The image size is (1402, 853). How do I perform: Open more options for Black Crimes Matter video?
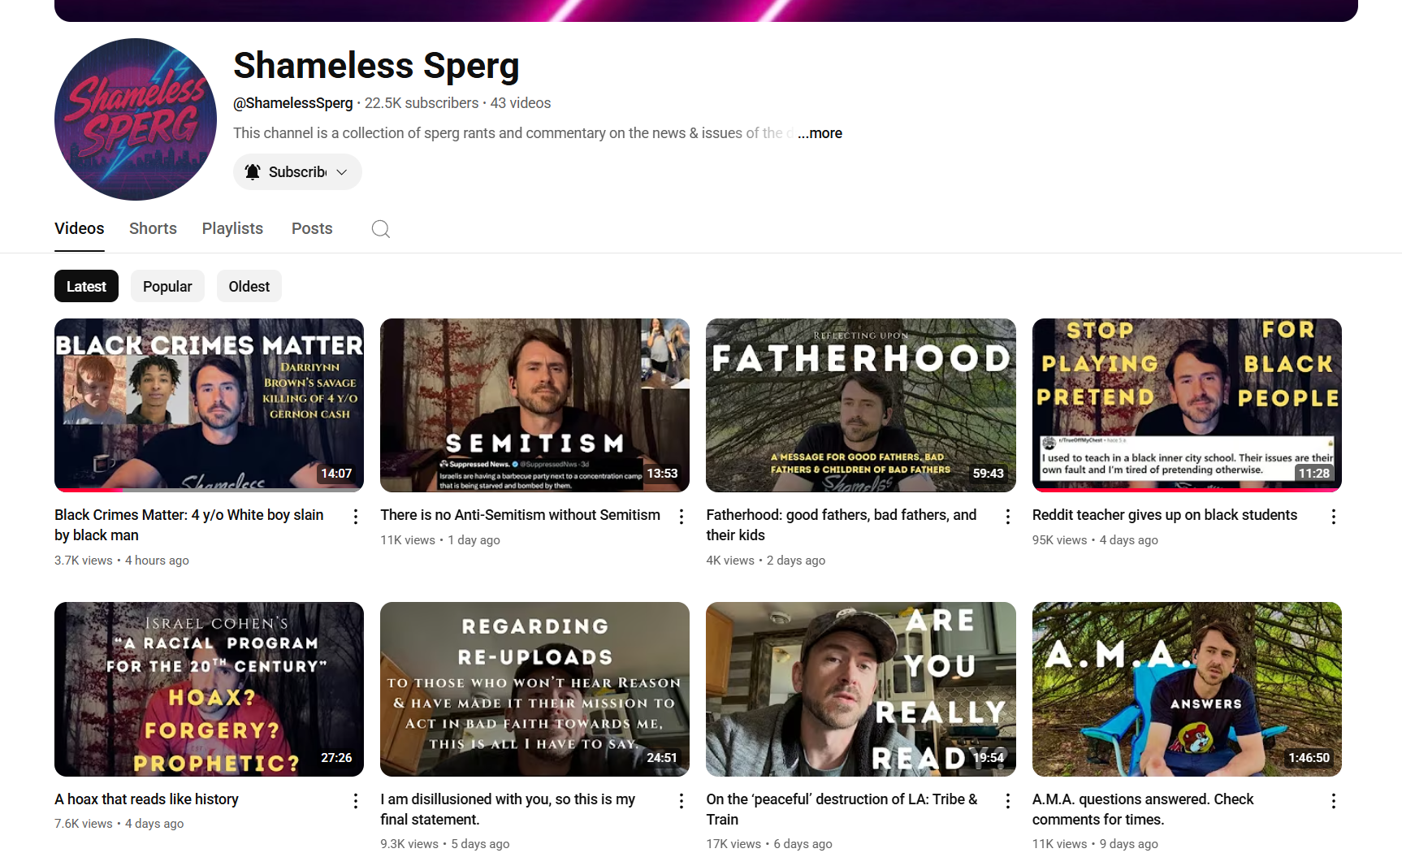click(x=356, y=517)
